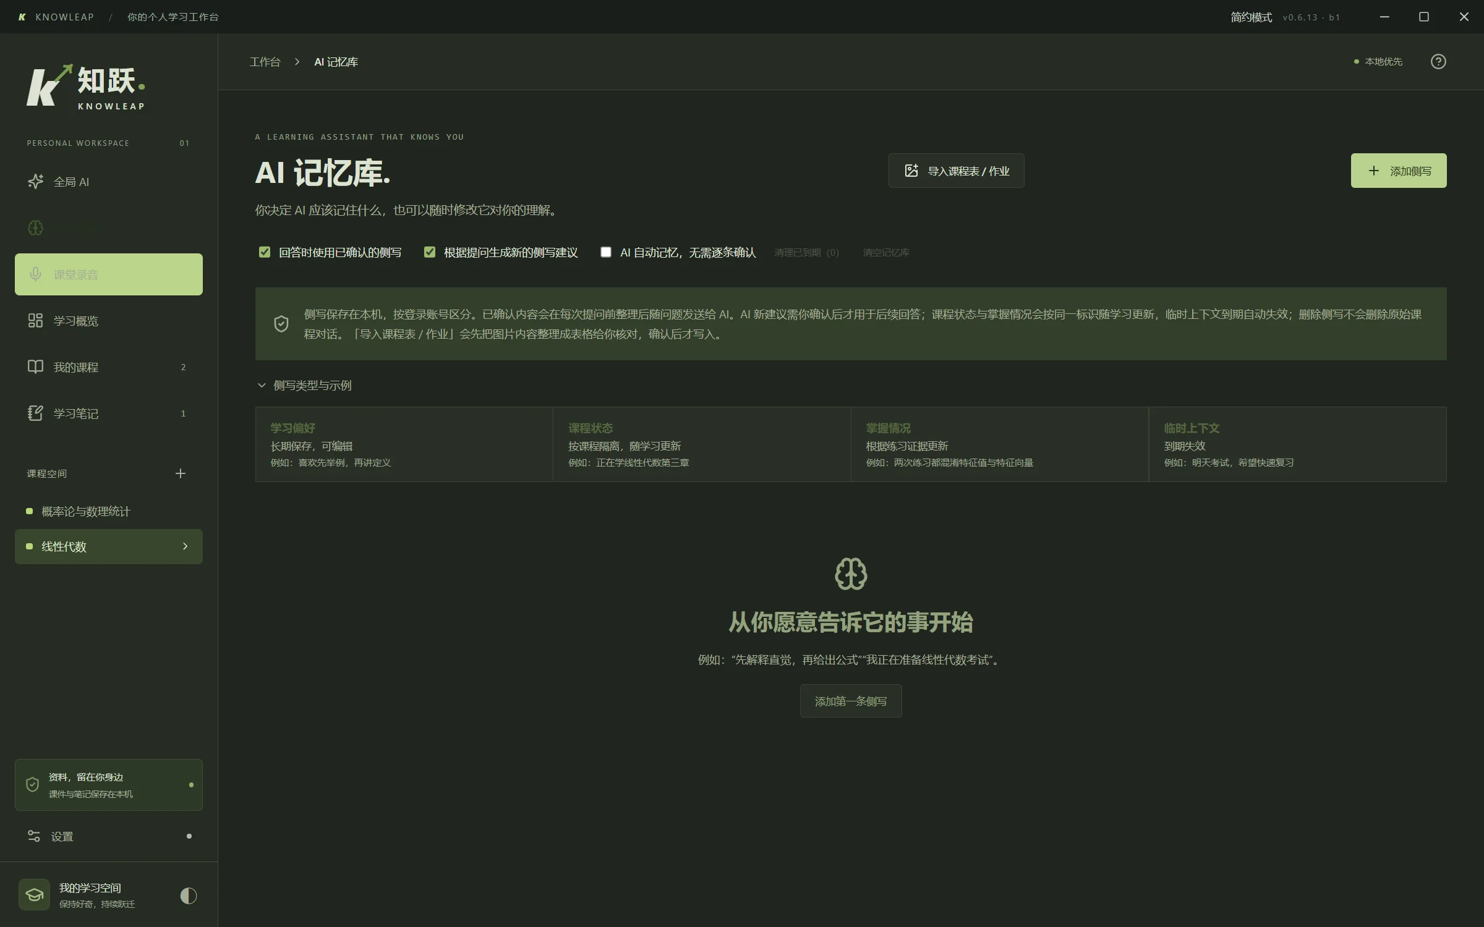Click the shield icon in 资料，留在你身边 card
Viewport: 1484px width, 927px height.
pyautogui.click(x=33, y=785)
